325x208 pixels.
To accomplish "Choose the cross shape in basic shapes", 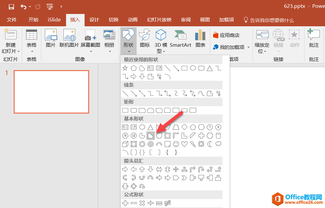I will pyautogui.click(x=201, y=136).
